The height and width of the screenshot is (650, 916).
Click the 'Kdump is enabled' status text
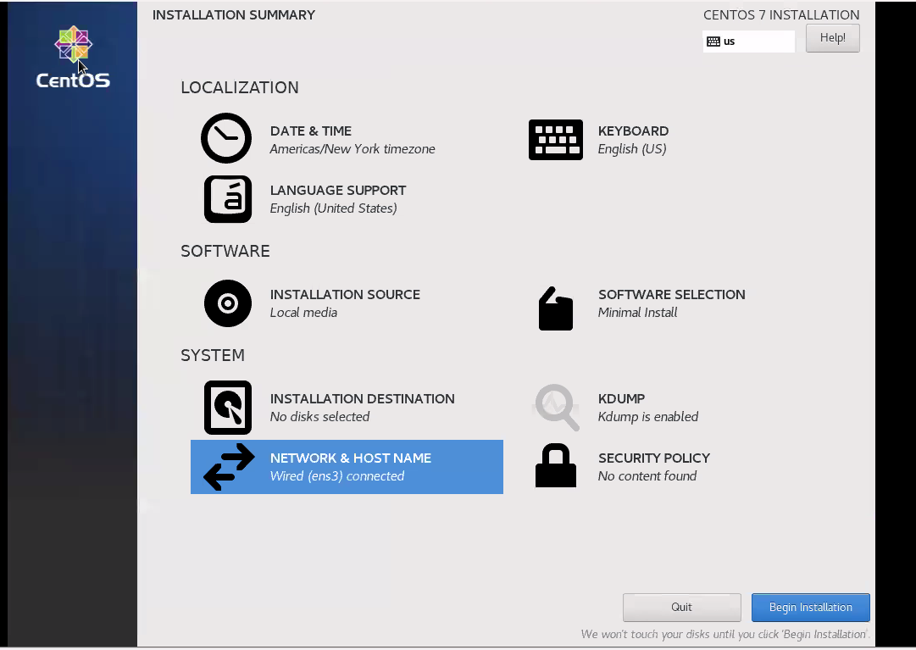click(x=648, y=416)
